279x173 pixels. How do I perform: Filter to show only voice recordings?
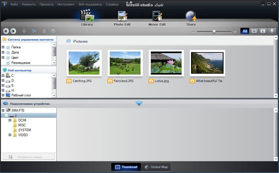tap(272, 31)
